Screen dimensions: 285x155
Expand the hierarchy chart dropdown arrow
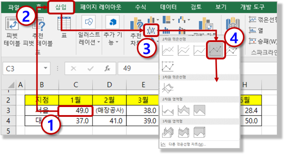coord(173,20)
